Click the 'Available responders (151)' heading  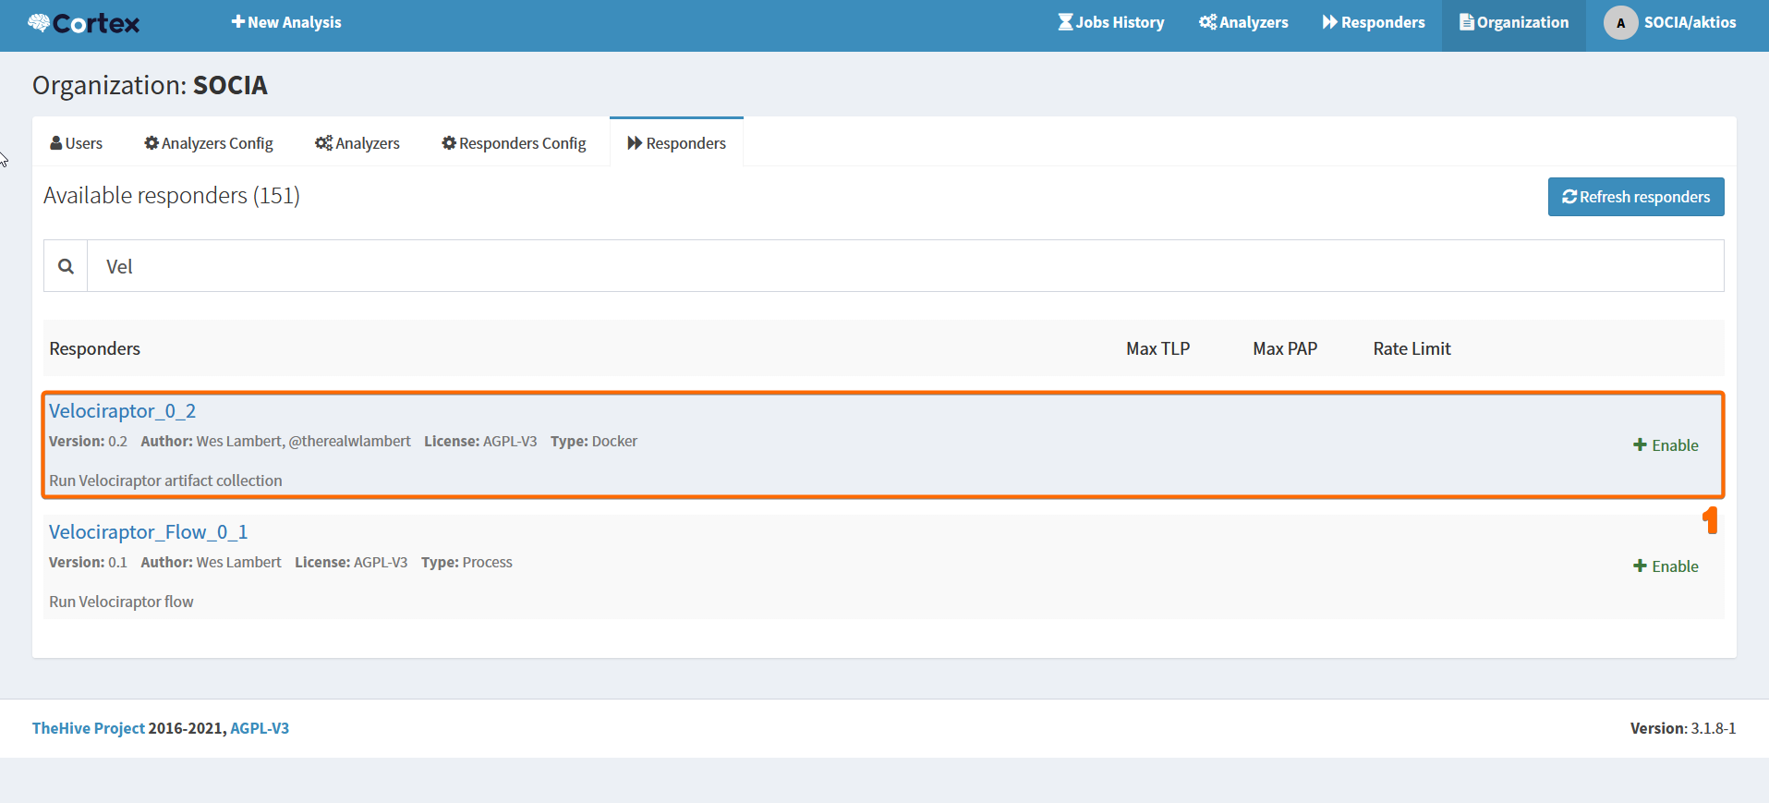click(172, 196)
